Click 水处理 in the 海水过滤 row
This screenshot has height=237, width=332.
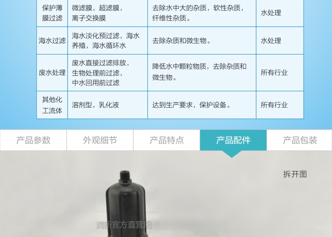271,41
